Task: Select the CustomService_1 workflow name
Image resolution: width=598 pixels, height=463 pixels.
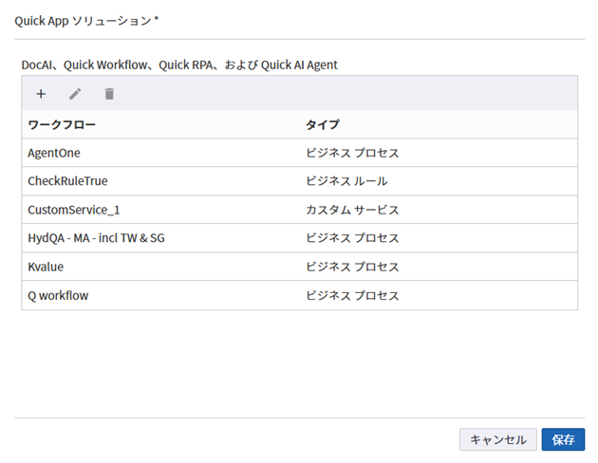Action: pos(75,210)
